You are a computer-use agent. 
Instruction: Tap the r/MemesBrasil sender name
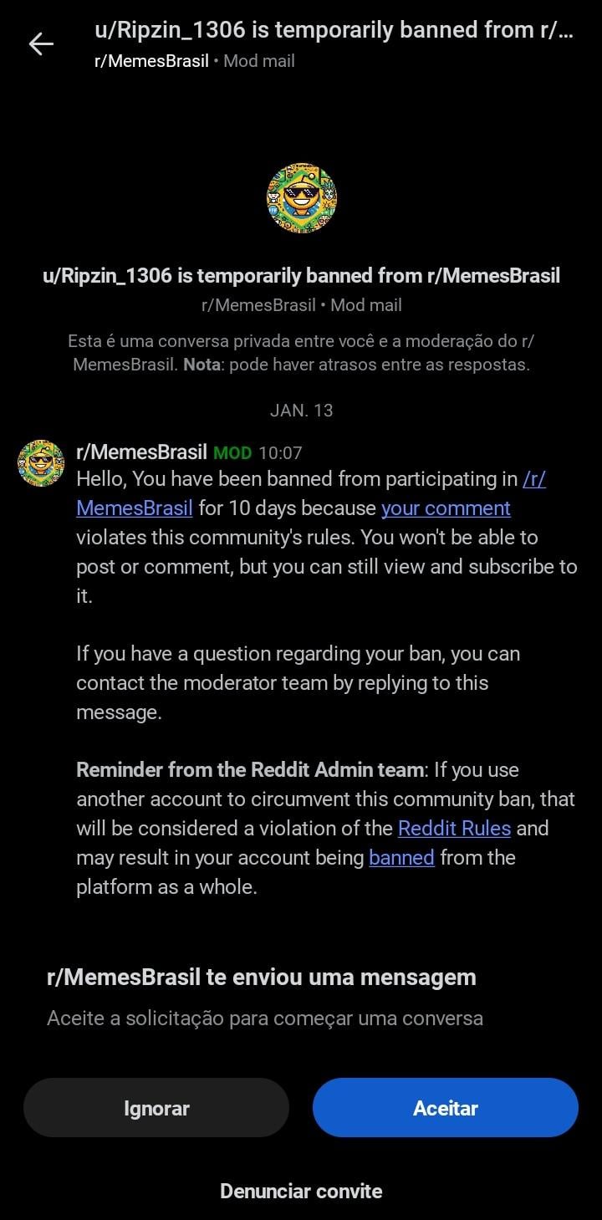[141, 452]
